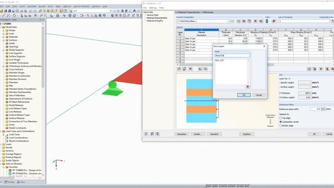Click the help icon at the dialog's bottom left

146,134
